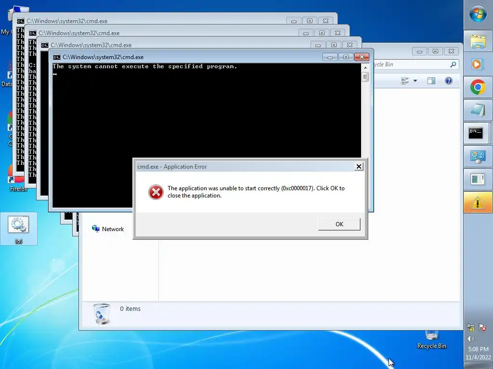Image resolution: width=493 pixels, height=369 pixels.
Task: Close the Application Error dialog with X
Action: [359, 167]
